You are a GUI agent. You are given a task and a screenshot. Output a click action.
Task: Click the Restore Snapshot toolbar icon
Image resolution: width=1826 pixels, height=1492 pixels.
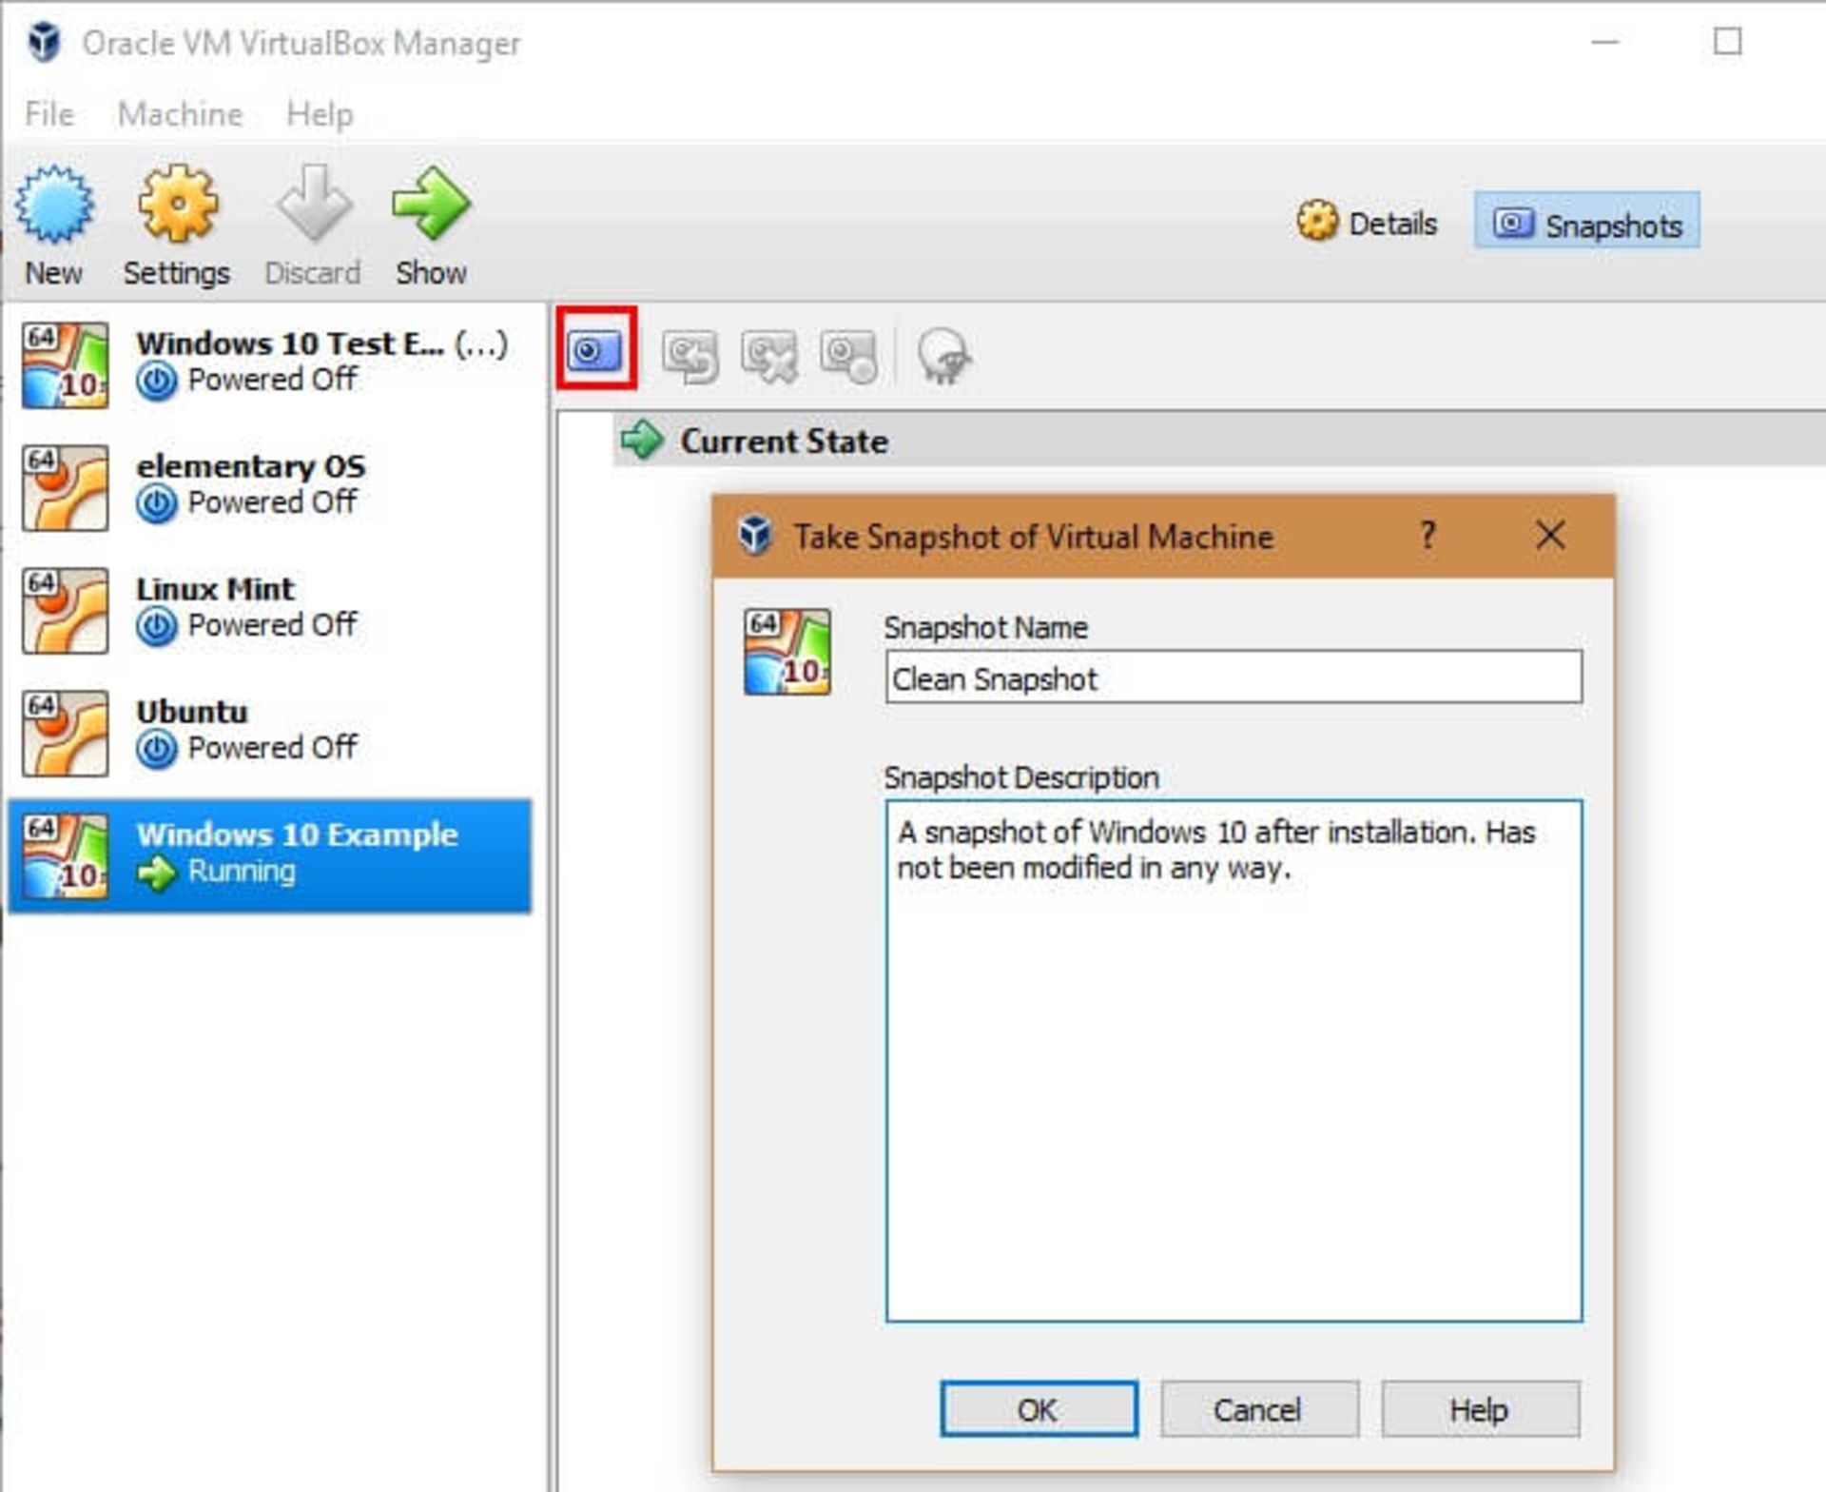pos(690,356)
